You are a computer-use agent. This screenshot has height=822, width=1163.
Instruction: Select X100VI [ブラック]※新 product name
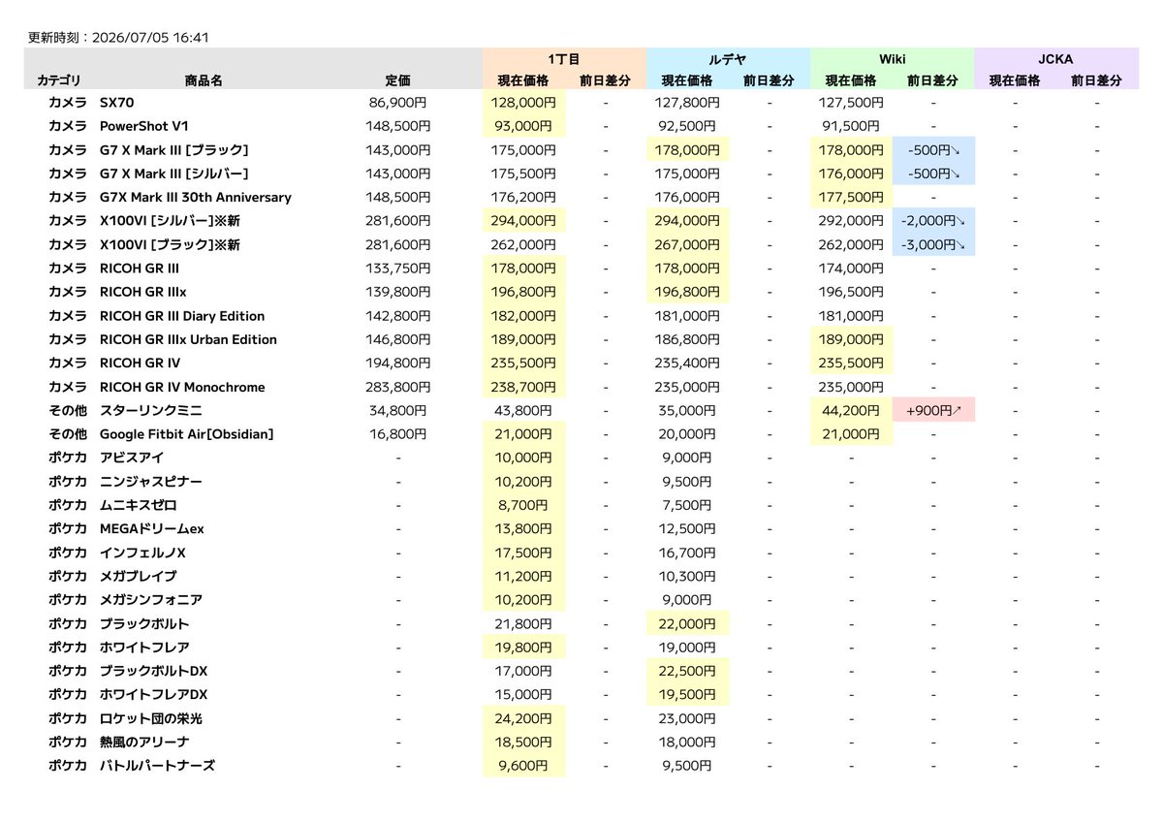(x=170, y=244)
